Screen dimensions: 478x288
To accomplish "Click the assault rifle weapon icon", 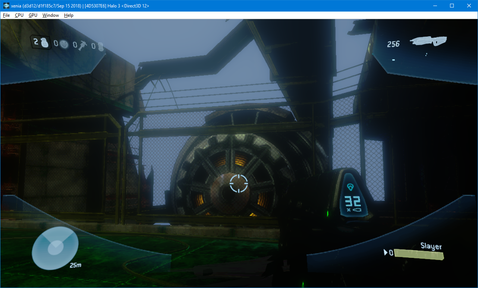I will [428, 41].
